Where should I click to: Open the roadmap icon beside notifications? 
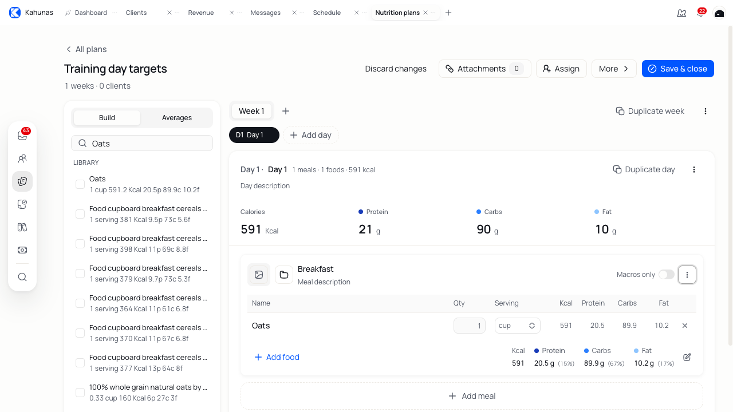click(681, 13)
